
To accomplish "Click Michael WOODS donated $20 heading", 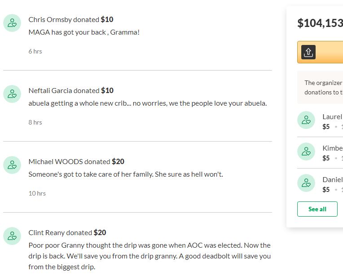I will 76,161.
